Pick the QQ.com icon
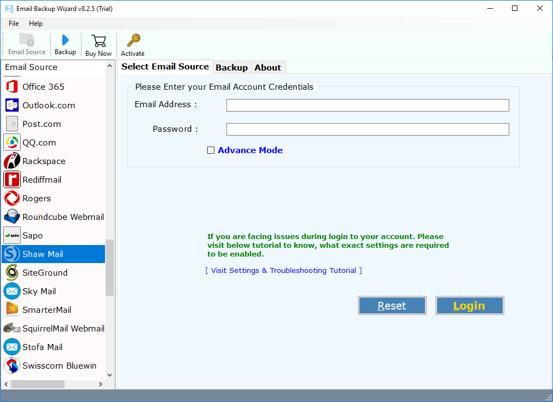This screenshot has height=402, width=553. (x=12, y=142)
